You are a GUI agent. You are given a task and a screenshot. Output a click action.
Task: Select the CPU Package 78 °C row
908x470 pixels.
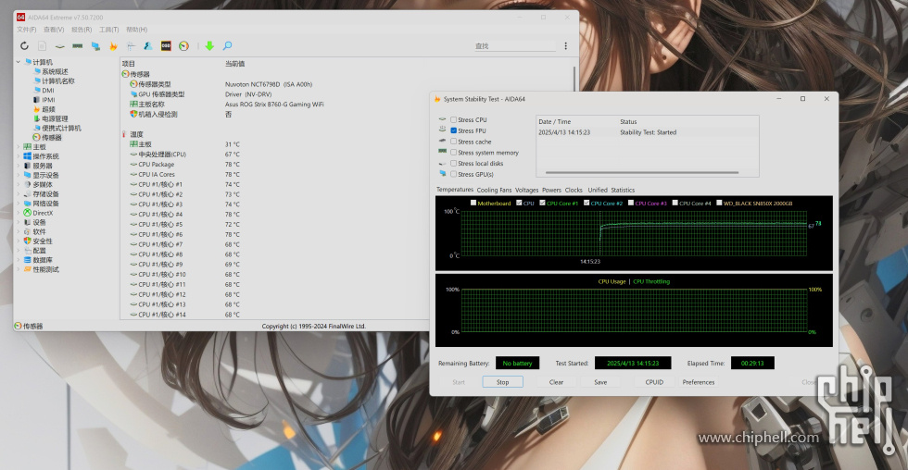pyautogui.click(x=347, y=164)
